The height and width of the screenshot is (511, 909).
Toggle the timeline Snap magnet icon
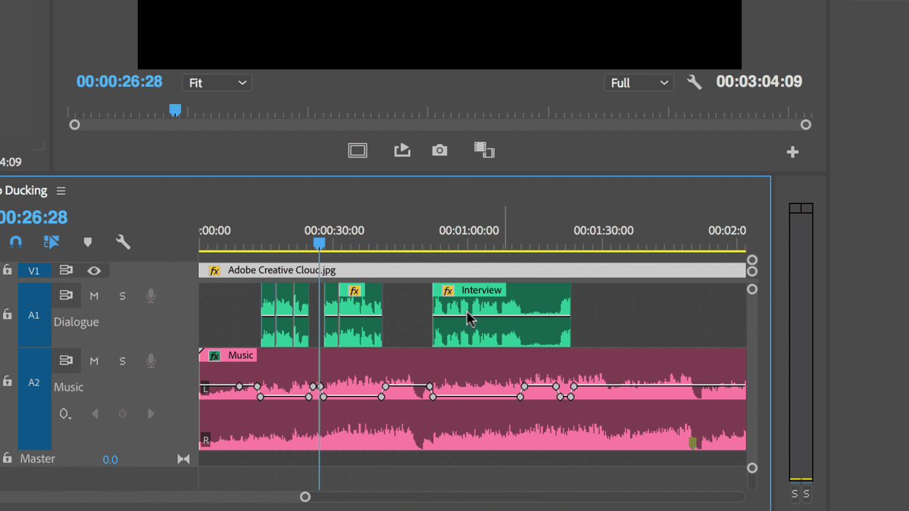[x=16, y=242]
